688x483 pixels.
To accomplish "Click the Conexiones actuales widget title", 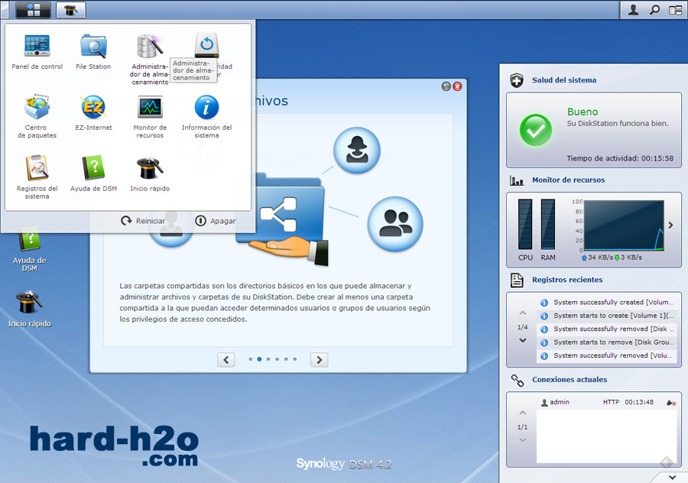I will (x=570, y=380).
